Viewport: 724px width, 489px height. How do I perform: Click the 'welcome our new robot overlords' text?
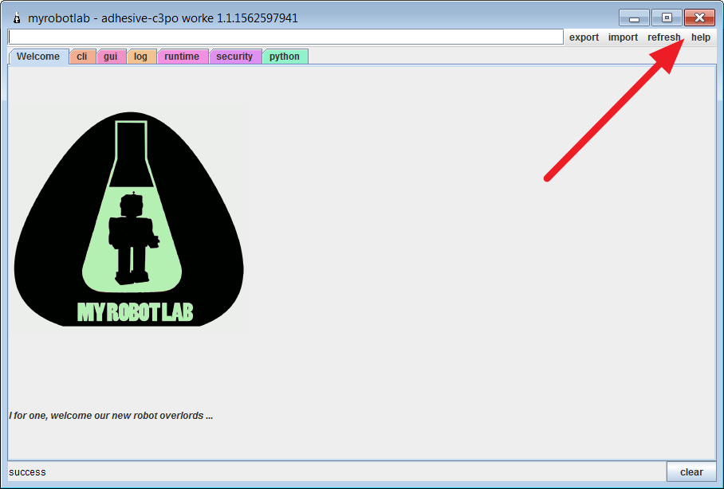(127, 416)
